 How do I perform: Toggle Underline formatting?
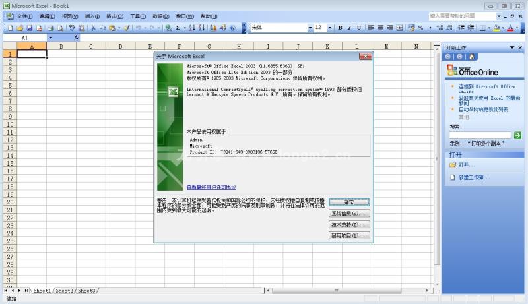pyautogui.click(x=359, y=28)
